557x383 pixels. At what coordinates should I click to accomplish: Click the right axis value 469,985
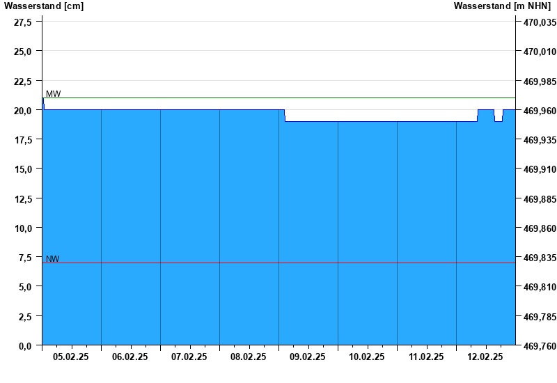[540, 81]
